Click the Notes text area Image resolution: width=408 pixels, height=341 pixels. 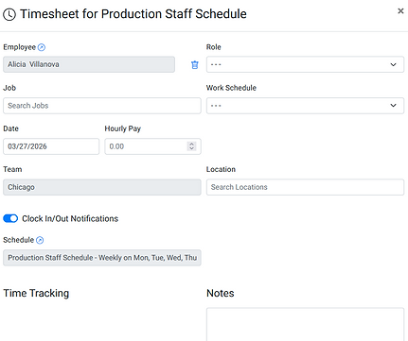[x=305, y=324]
